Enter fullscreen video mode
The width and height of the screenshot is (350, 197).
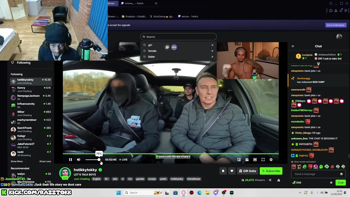click(x=263, y=160)
